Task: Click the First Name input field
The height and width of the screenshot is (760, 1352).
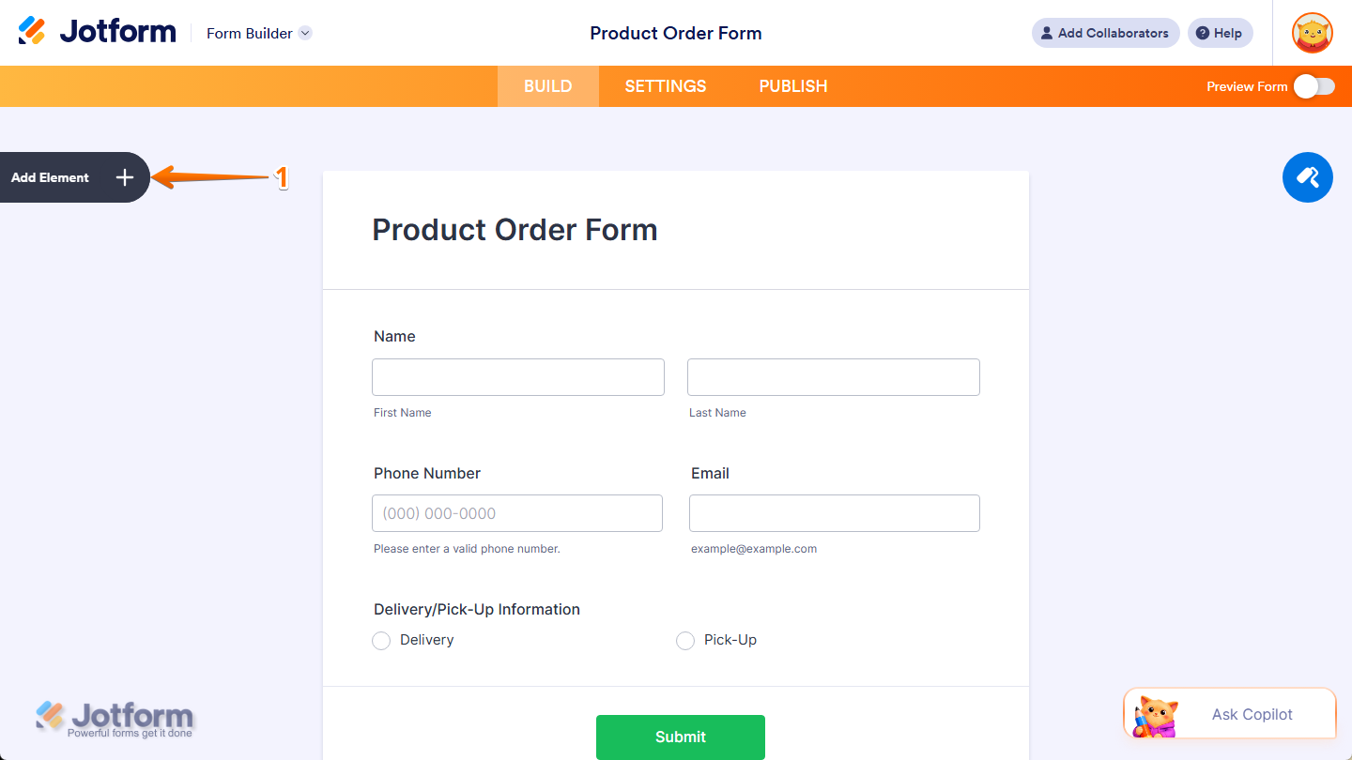Action: click(x=517, y=376)
